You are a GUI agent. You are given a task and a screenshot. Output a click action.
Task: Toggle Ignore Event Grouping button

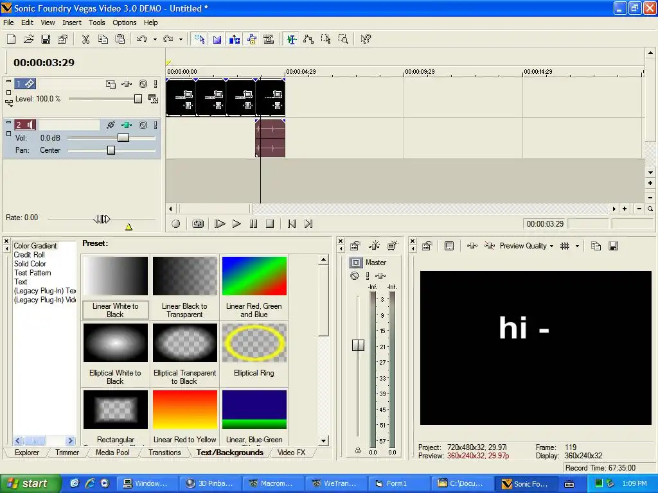click(x=269, y=39)
